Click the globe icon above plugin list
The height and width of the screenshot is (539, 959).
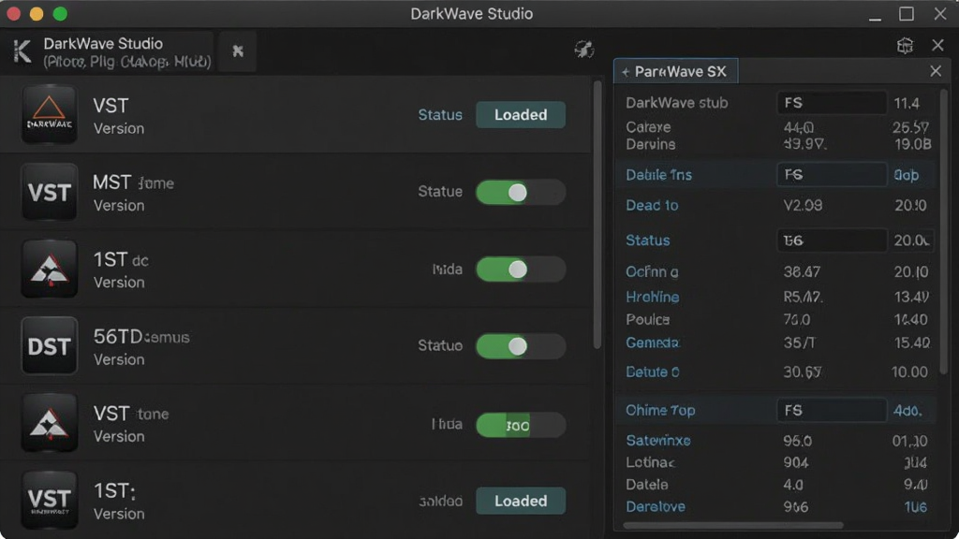[x=584, y=49]
